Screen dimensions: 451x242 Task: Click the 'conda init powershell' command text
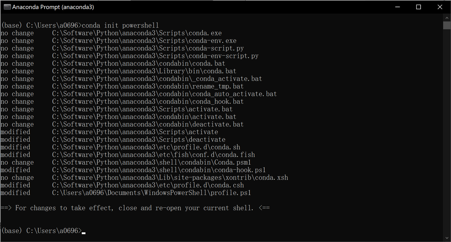coord(120,25)
